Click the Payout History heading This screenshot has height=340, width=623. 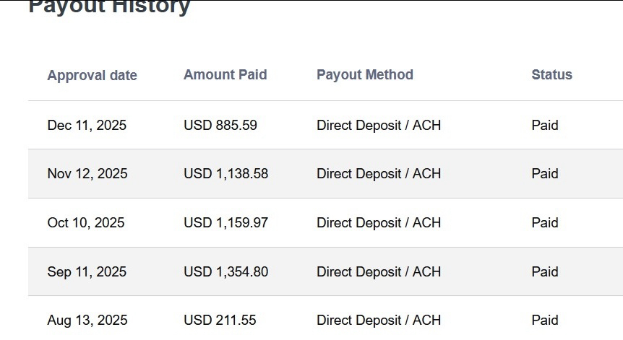[109, 7]
